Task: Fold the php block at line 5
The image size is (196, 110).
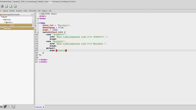Action: (x=38, y=23)
